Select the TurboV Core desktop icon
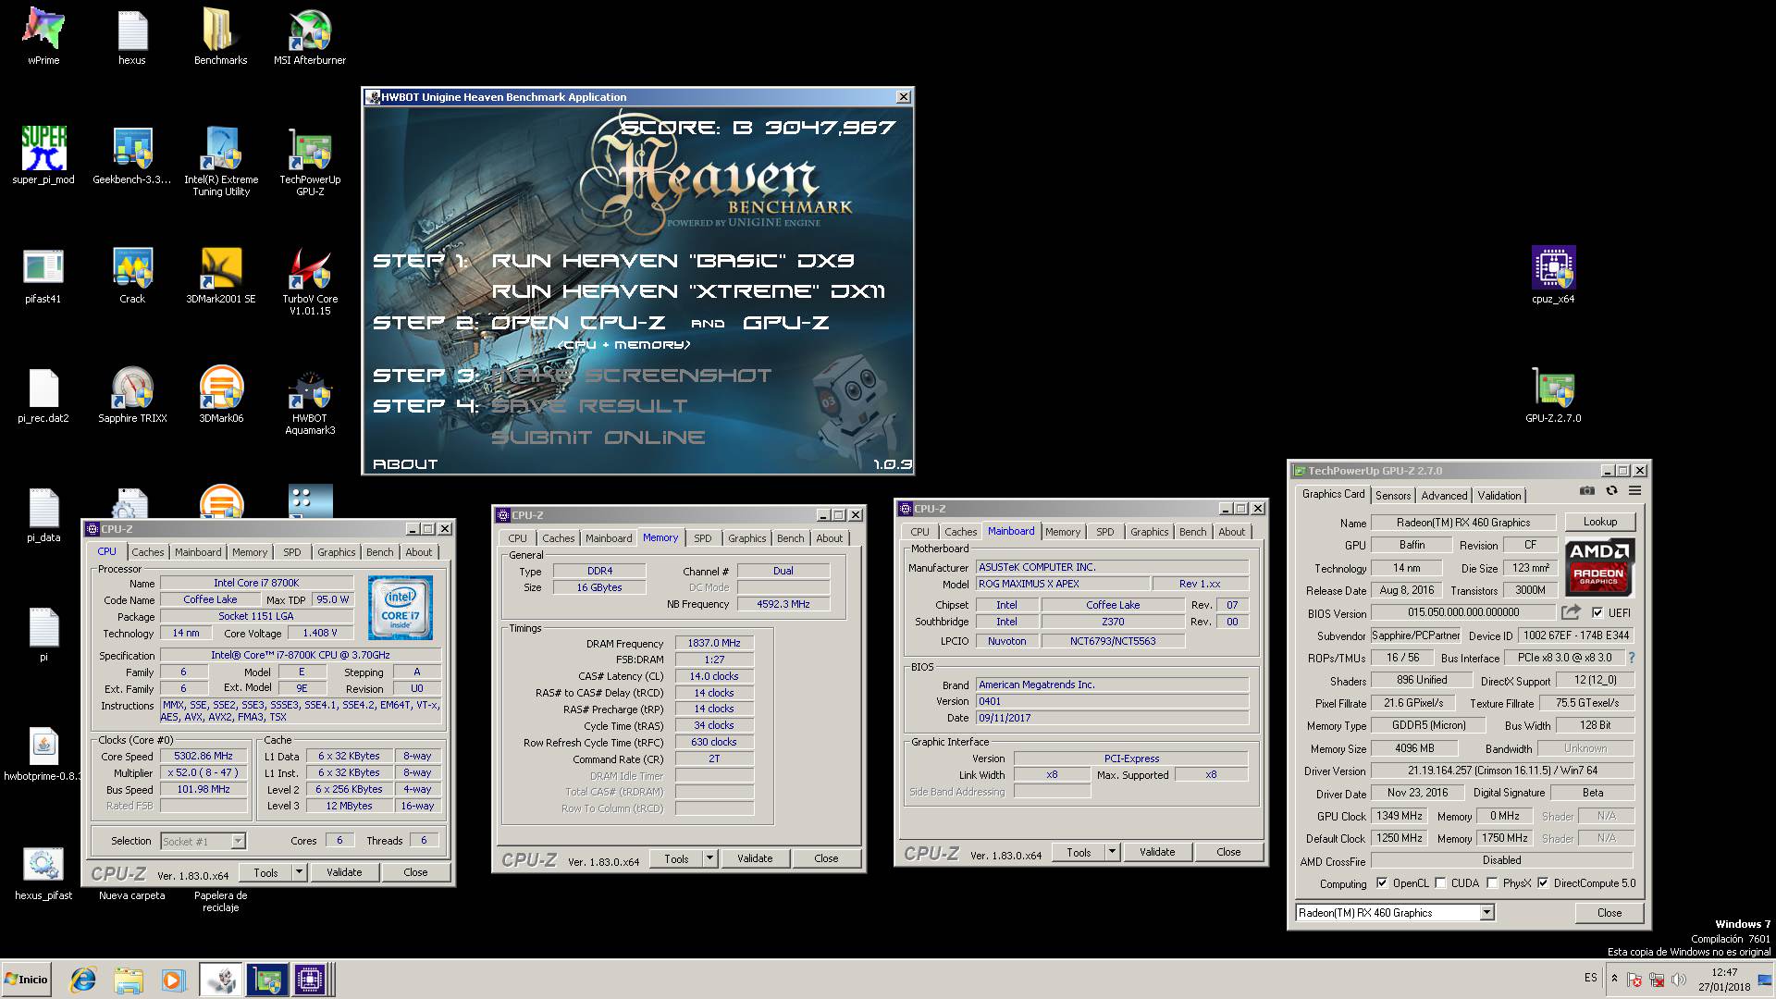 pos(310,281)
